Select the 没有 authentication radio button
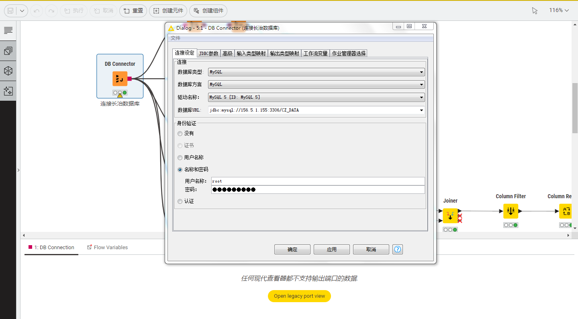 180,134
